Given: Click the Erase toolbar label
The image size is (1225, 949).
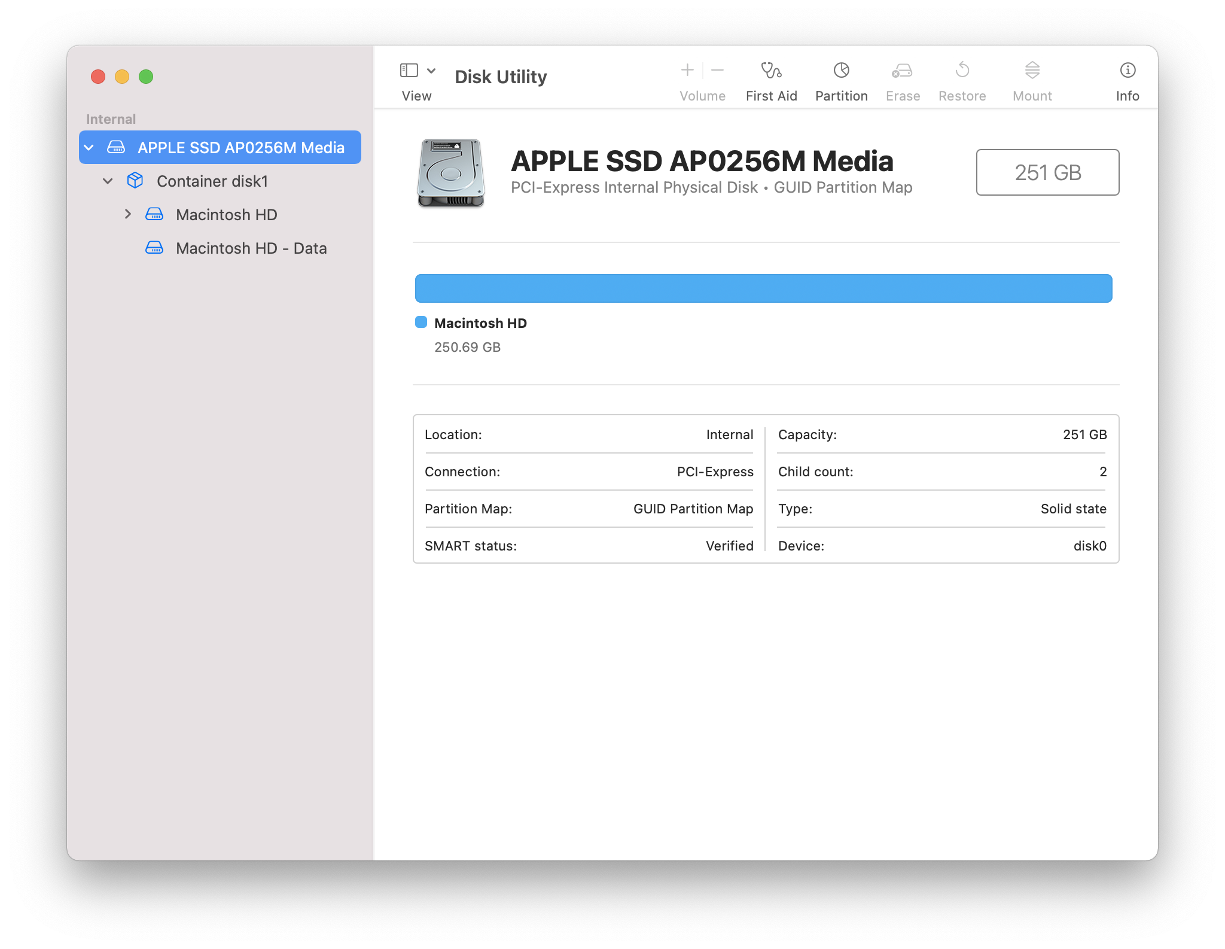Looking at the screenshot, I should pyautogui.click(x=903, y=96).
